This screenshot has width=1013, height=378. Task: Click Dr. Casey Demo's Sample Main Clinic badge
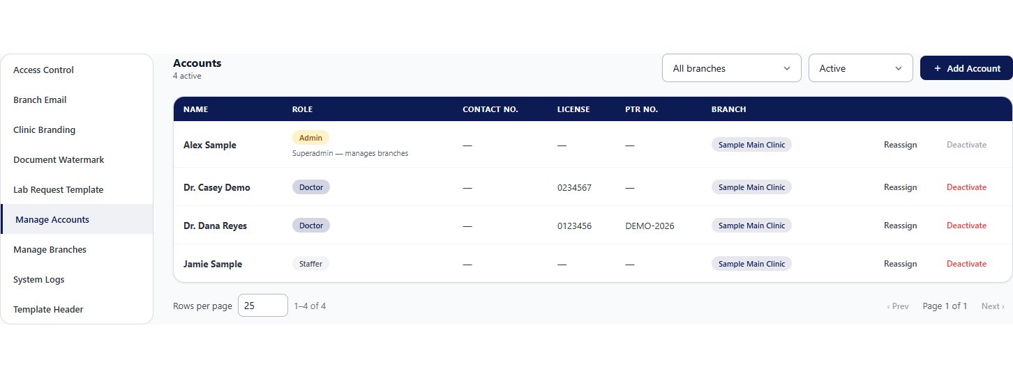pyautogui.click(x=751, y=187)
